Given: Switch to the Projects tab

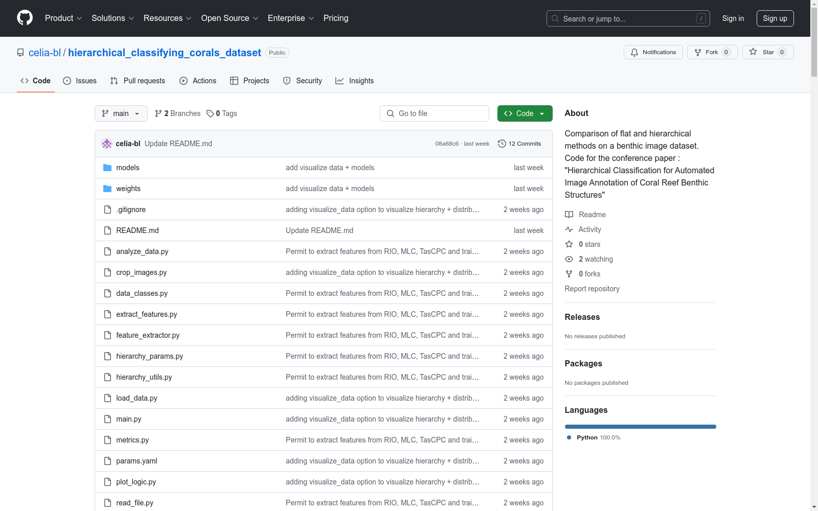Looking at the screenshot, I should (x=249, y=81).
